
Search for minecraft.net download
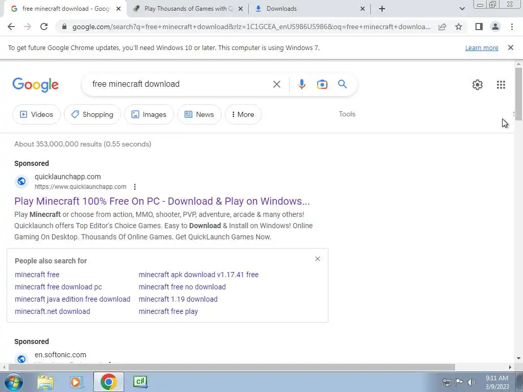point(53,311)
